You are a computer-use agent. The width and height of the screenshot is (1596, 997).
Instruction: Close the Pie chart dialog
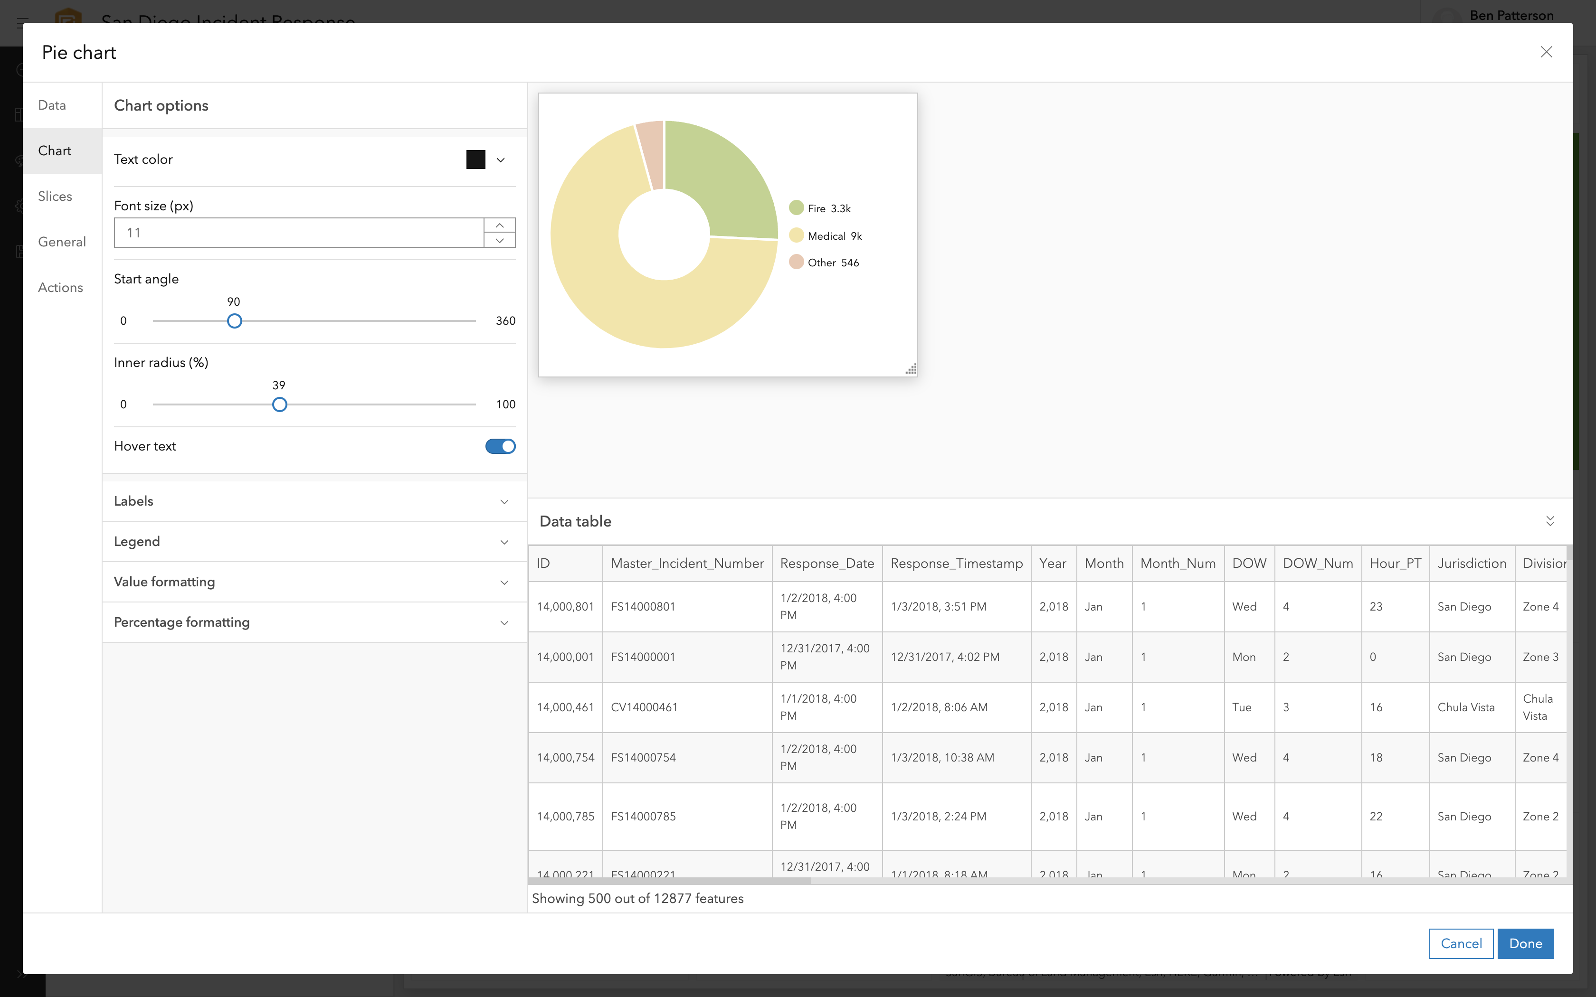[1546, 52]
